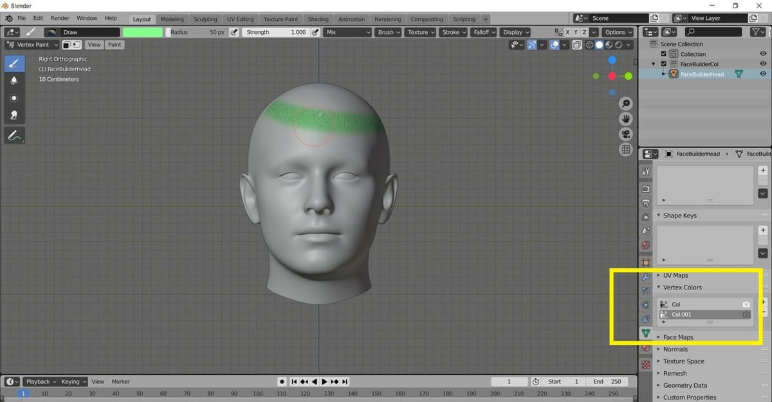Open the Edit menu
This screenshot has height=402, width=772.
38,18
